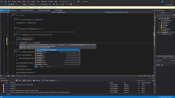Open the Build menu
The width and height of the screenshot is (175, 98).
(19, 2)
